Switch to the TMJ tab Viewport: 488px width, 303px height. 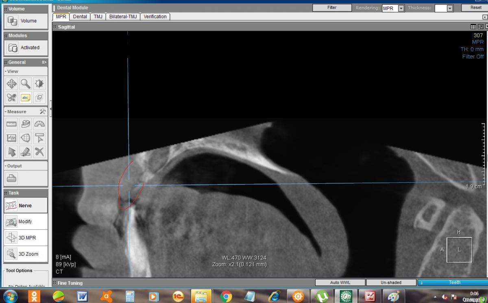(x=98, y=17)
